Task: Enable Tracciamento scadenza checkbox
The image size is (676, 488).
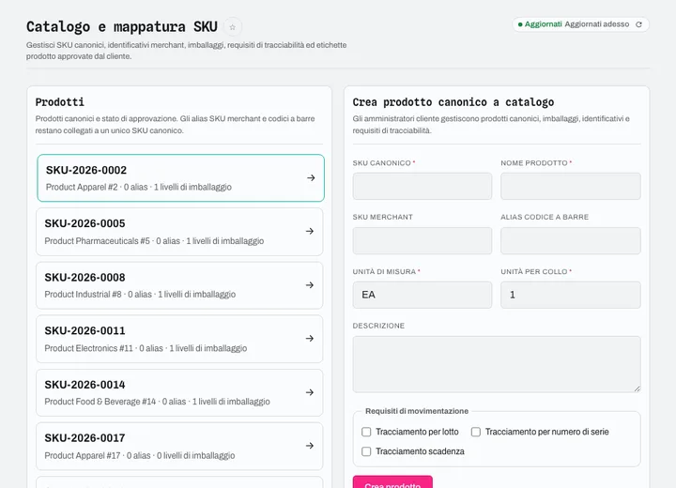Action: point(366,451)
